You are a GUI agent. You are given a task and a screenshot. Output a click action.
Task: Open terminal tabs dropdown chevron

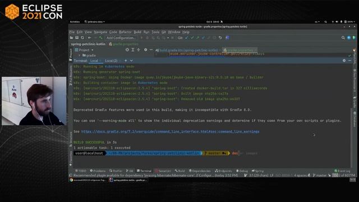pyautogui.click(x=131, y=61)
